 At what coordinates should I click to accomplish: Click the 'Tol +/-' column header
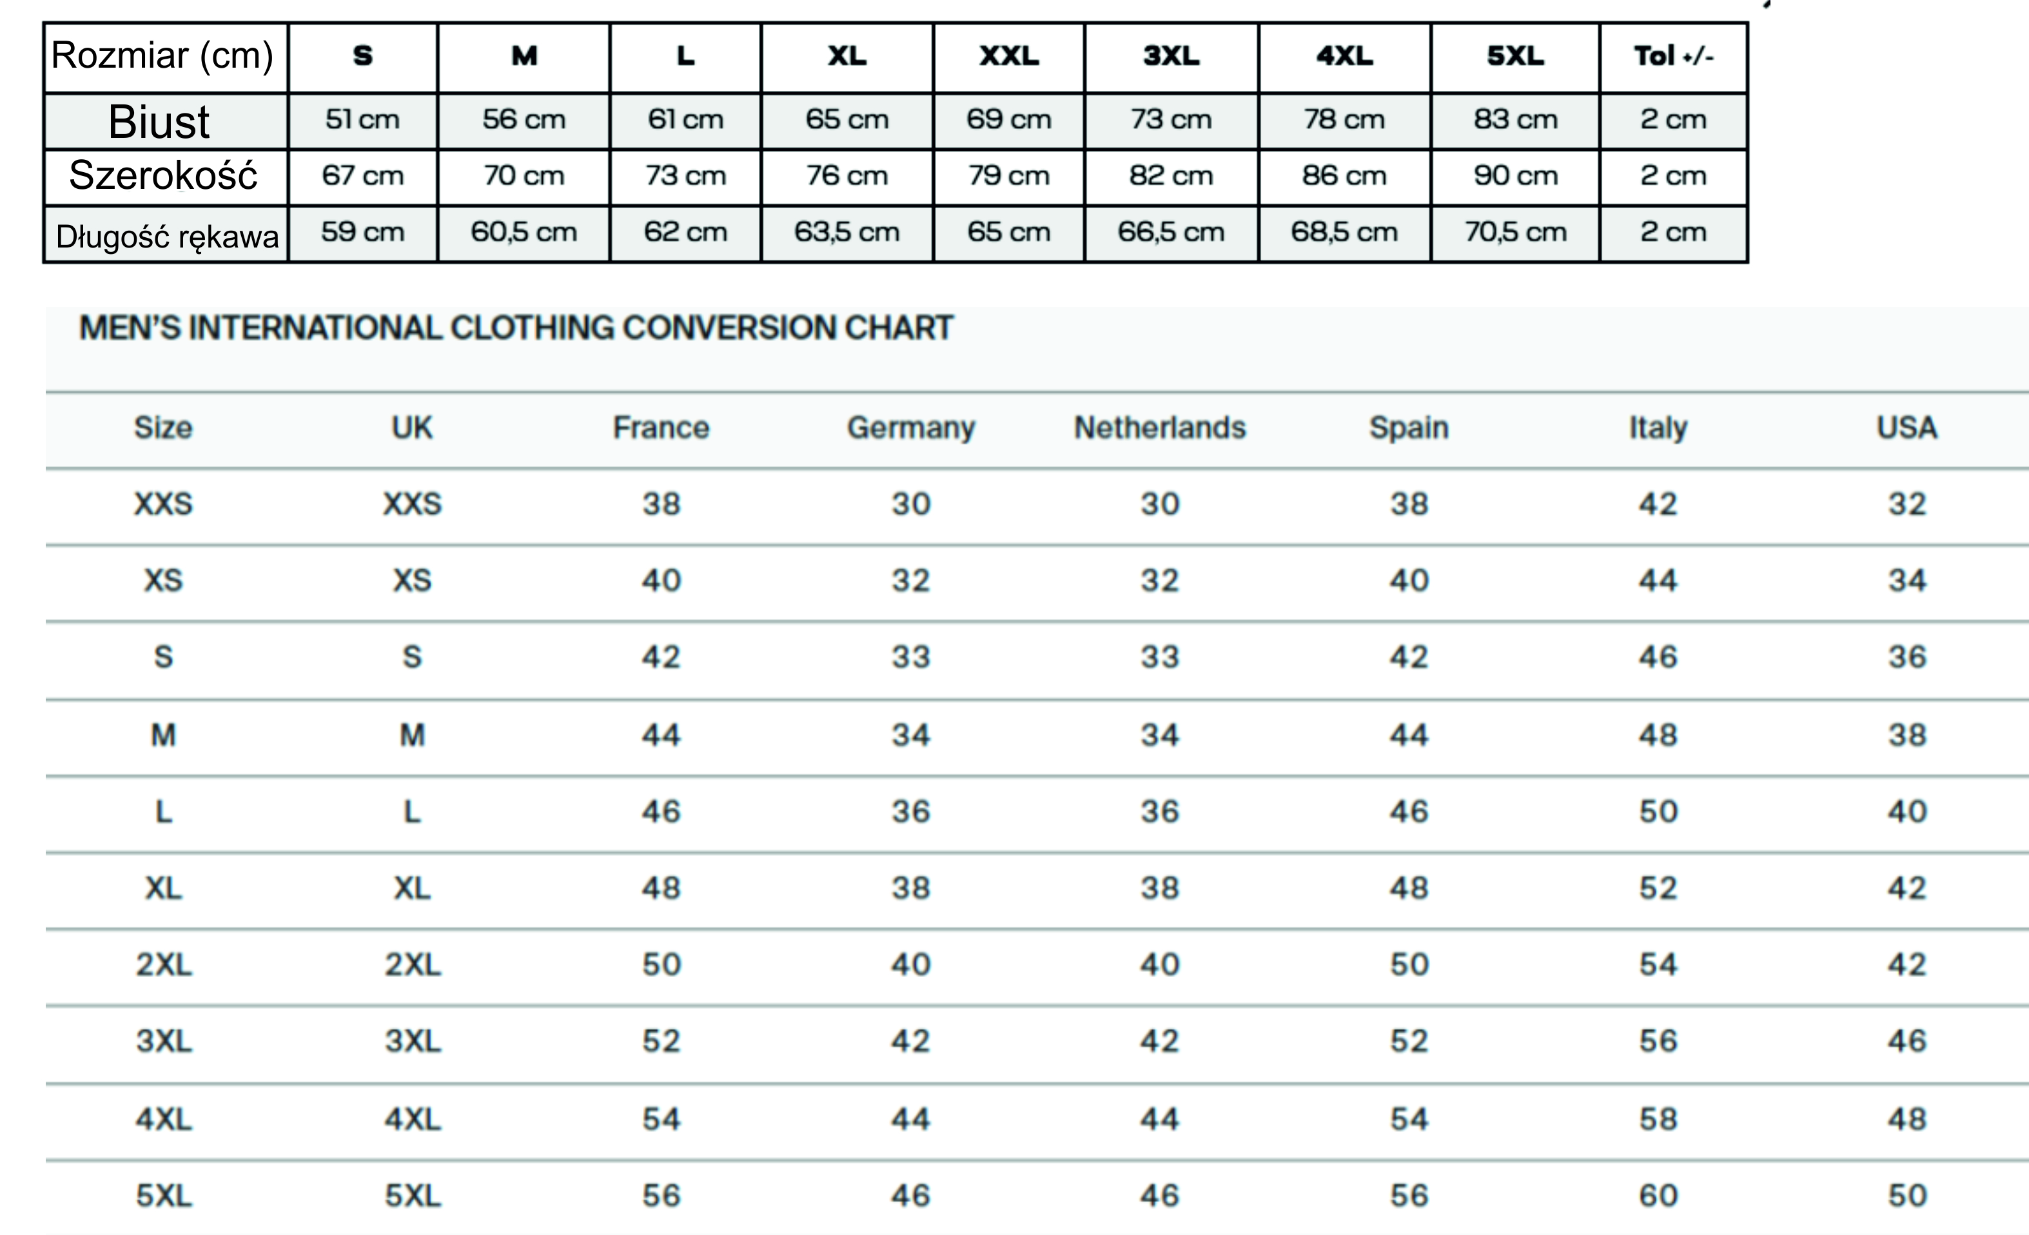point(1673,56)
